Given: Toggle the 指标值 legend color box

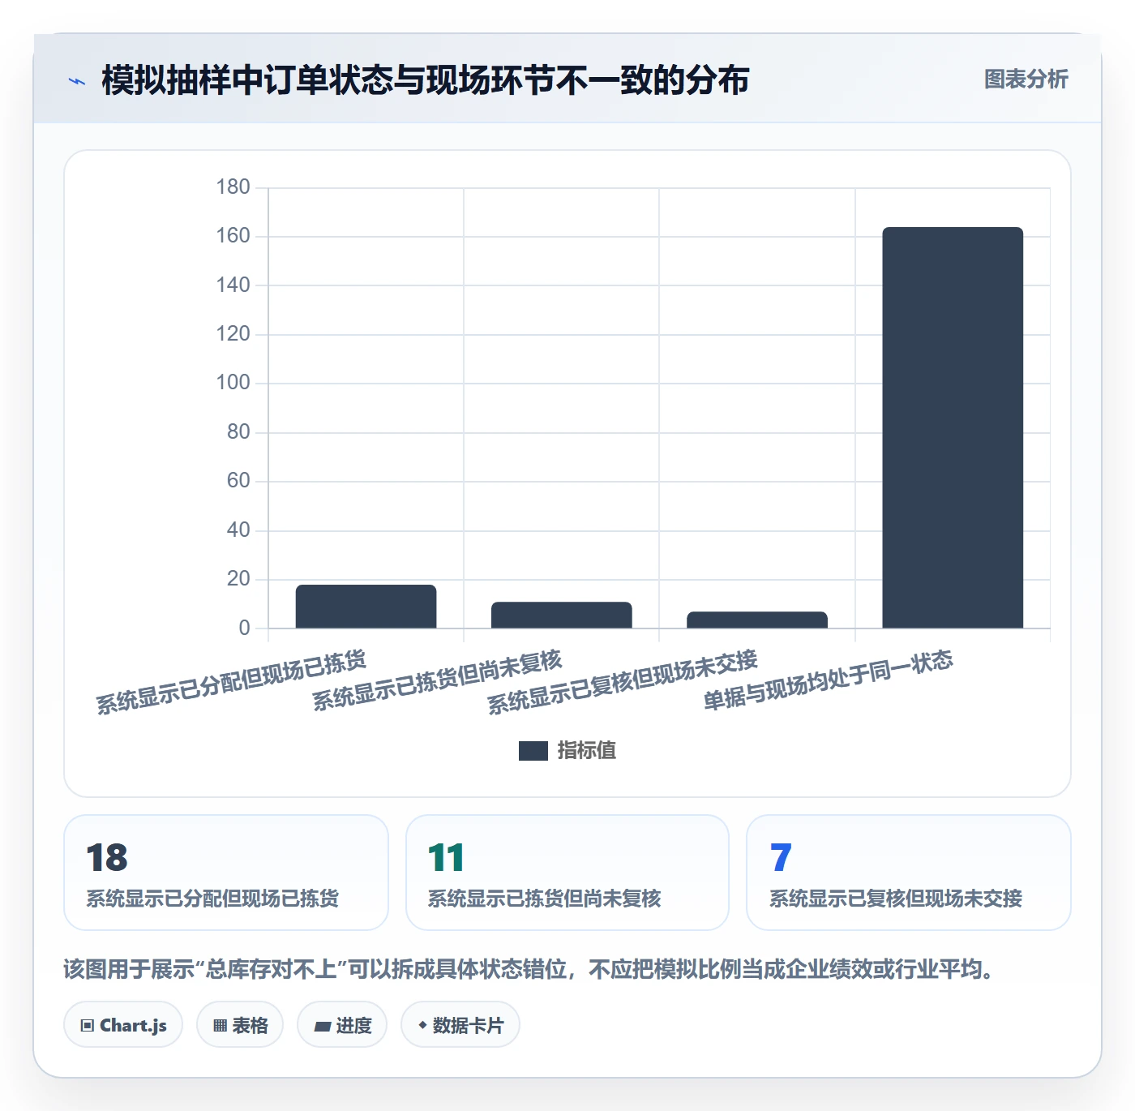Looking at the screenshot, I should tap(533, 751).
